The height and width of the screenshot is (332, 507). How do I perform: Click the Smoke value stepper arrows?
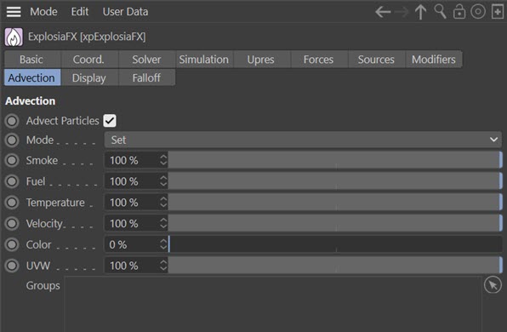coord(163,160)
